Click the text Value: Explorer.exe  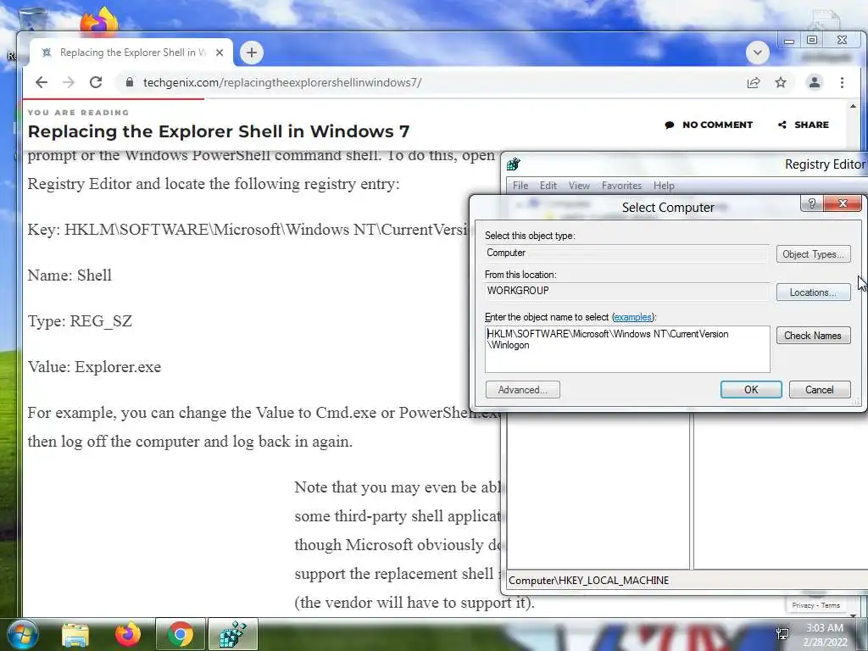pyautogui.click(x=95, y=367)
